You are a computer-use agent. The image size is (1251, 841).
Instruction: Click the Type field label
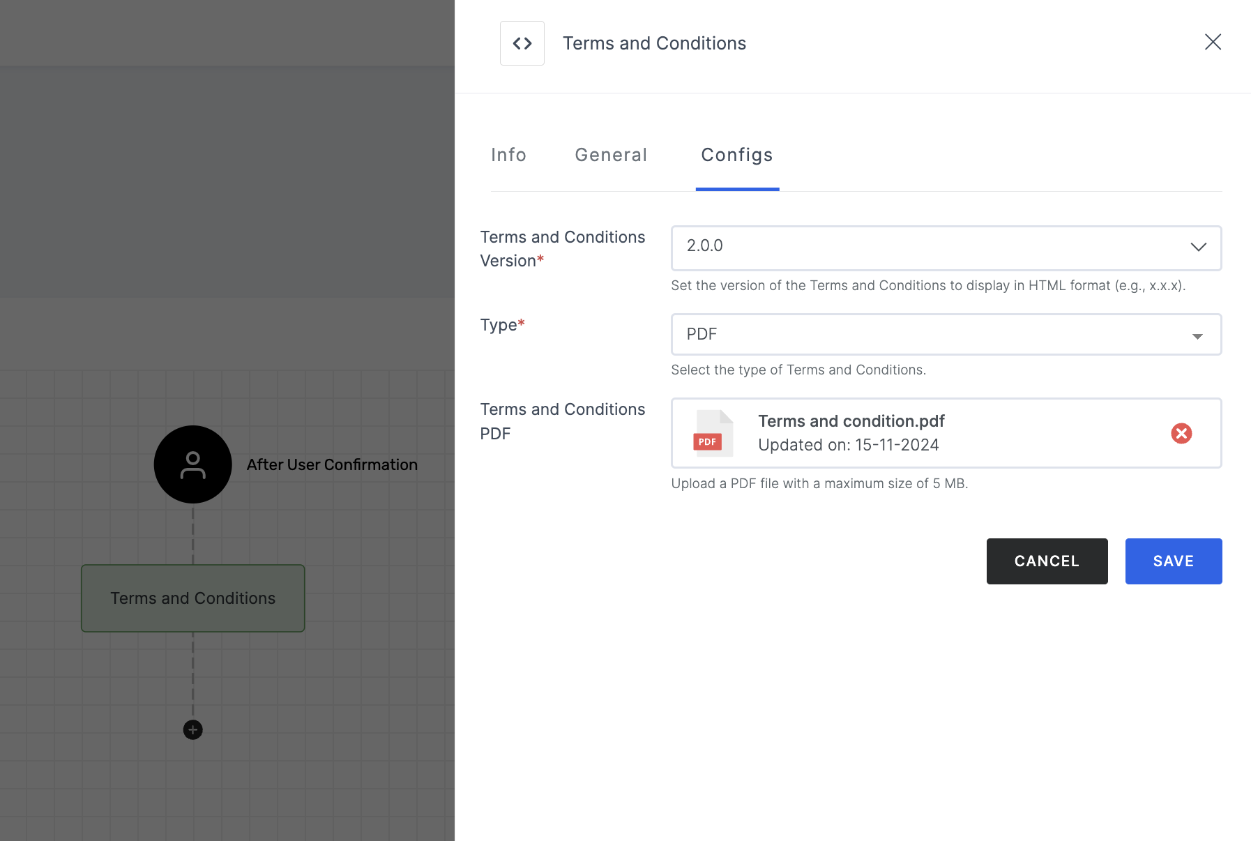(x=502, y=325)
